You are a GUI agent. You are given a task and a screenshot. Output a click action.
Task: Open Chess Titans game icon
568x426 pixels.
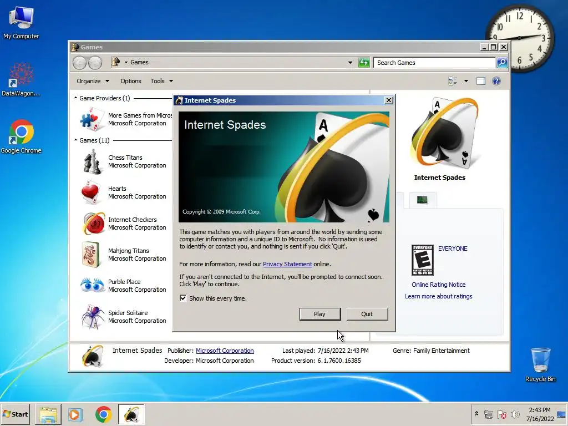92,161
